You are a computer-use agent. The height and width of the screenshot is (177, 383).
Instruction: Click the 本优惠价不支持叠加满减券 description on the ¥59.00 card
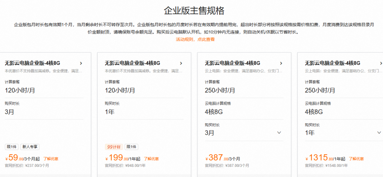[43, 71]
